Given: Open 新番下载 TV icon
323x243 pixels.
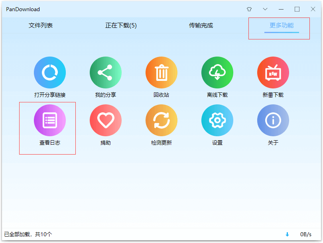Looking at the screenshot, I should (273, 73).
